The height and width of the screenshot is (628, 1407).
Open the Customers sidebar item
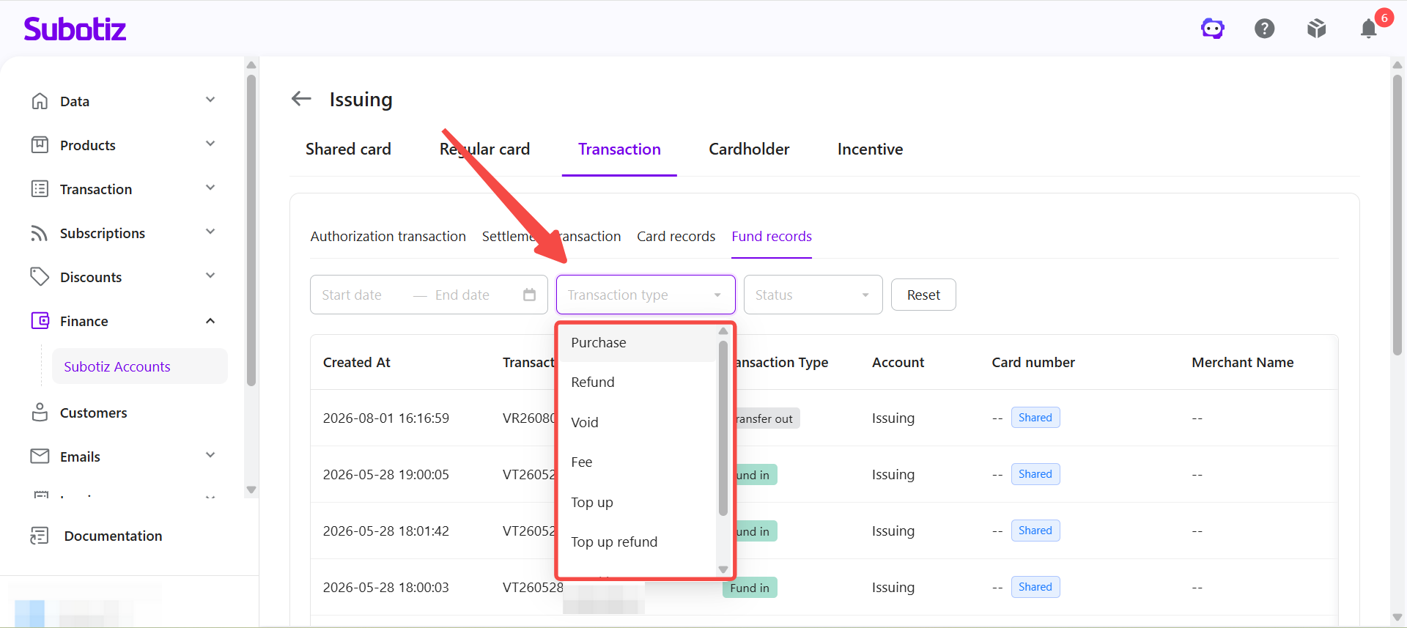coord(93,413)
